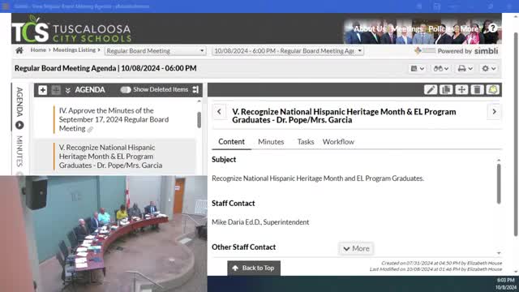The width and height of the screenshot is (519, 292).
Task: Open the Meetings menu
Action: [x=407, y=29]
